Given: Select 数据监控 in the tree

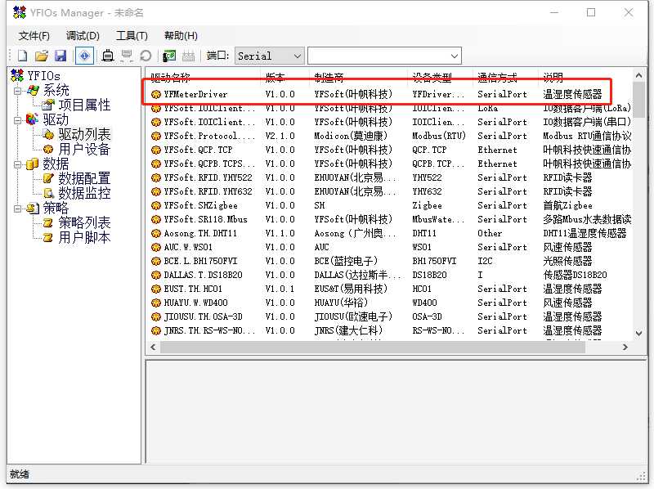Looking at the screenshot, I should (84, 193).
